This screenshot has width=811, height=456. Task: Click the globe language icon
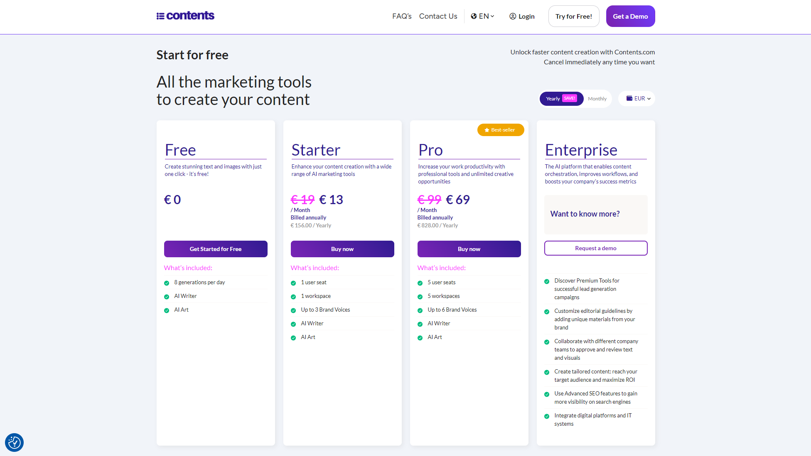click(474, 16)
